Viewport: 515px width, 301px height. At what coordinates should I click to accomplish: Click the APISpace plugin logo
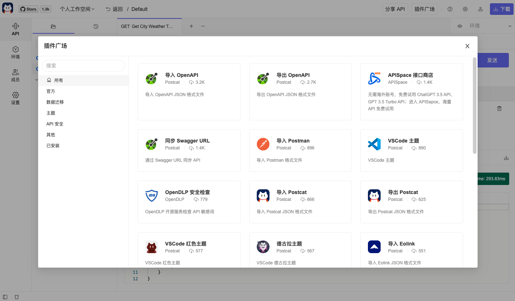tap(374, 78)
